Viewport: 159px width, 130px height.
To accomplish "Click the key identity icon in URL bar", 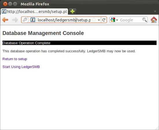I will pos(25,20).
